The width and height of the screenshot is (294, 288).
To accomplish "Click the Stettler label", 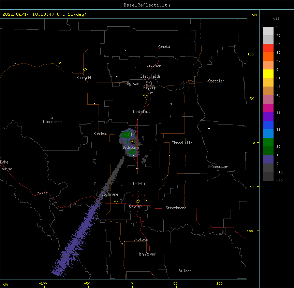I will coord(216,81).
